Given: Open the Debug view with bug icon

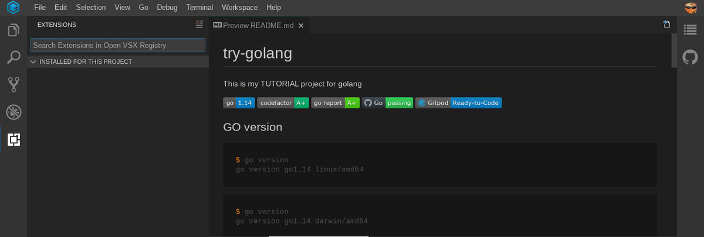Looking at the screenshot, I should tap(13, 112).
